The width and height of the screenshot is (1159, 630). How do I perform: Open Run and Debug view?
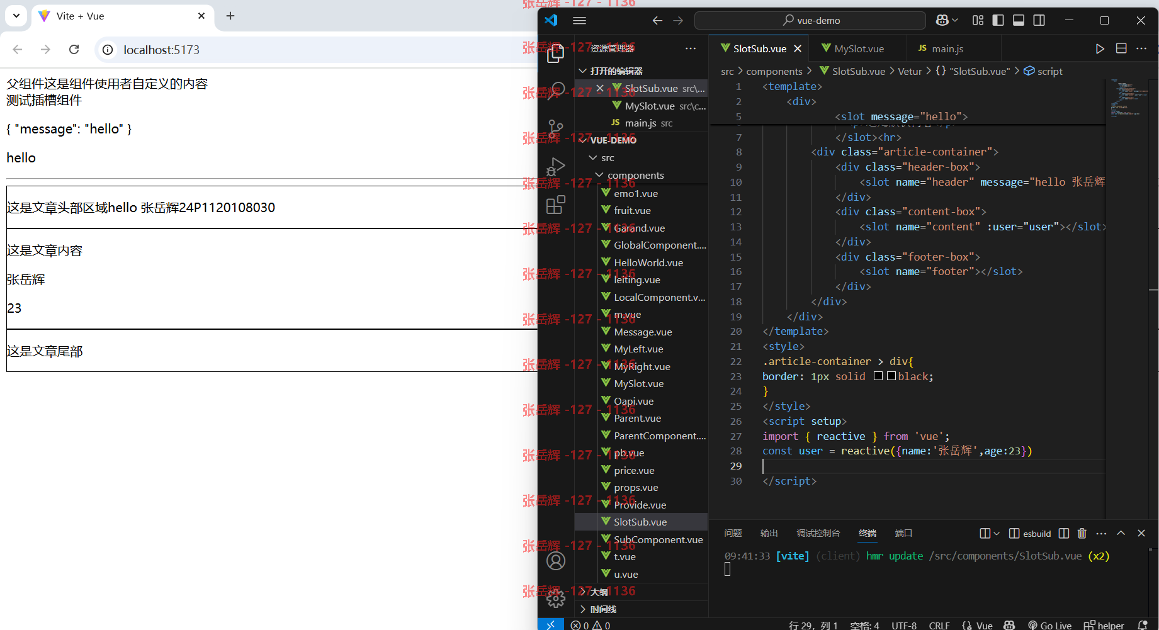(555, 167)
